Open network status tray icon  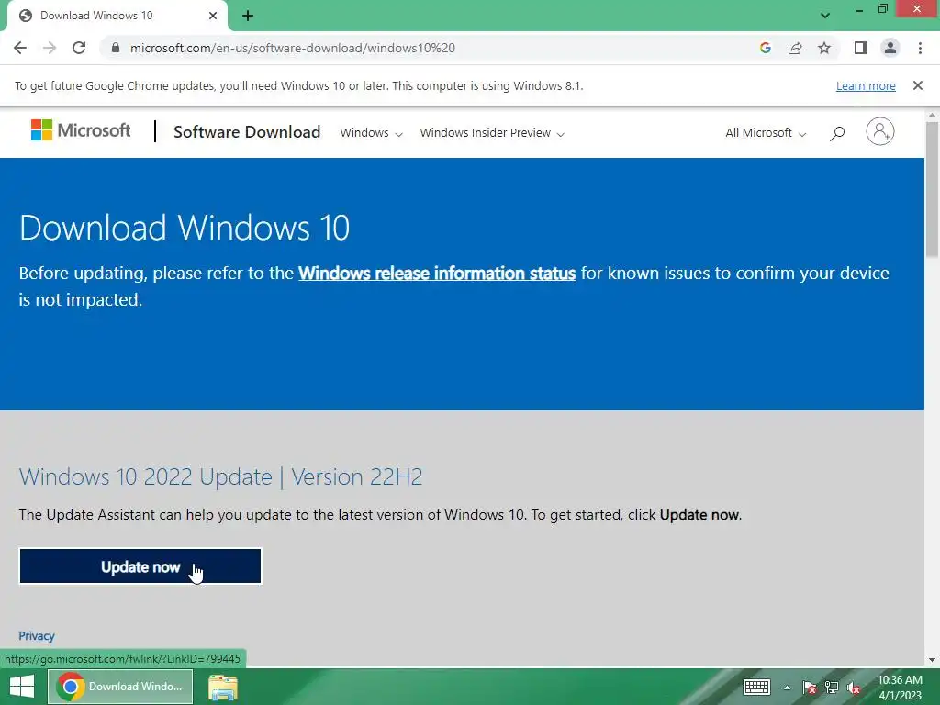click(x=832, y=688)
